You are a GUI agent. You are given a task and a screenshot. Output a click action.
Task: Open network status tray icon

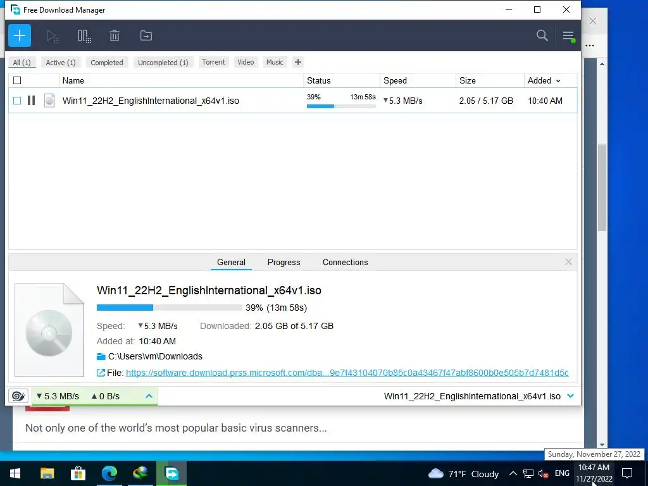pyautogui.click(x=528, y=473)
